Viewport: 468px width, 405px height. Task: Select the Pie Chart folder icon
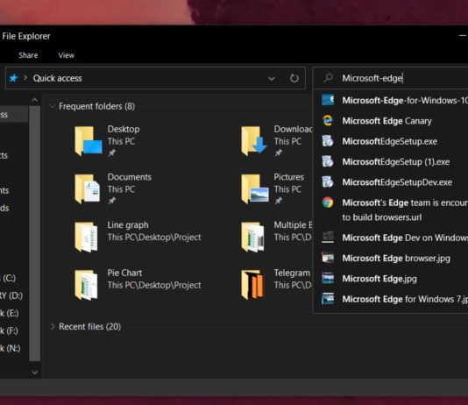tap(86, 285)
